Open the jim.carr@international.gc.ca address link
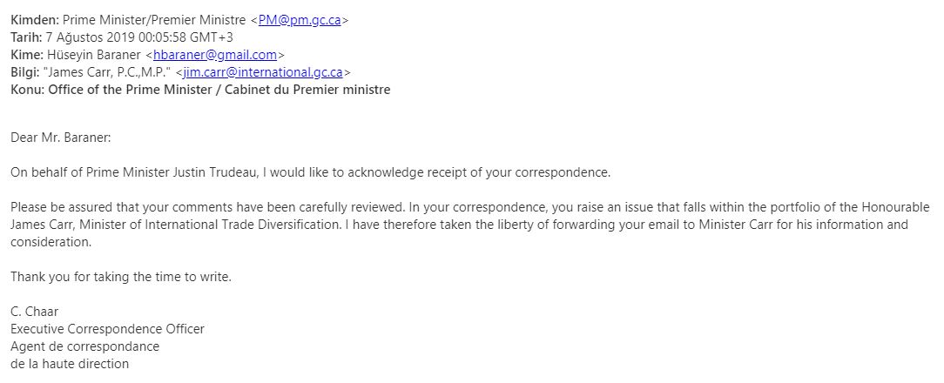 (x=263, y=72)
